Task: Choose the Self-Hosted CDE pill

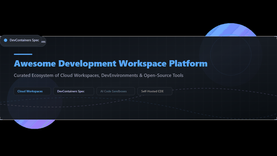Action: coord(155,91)
